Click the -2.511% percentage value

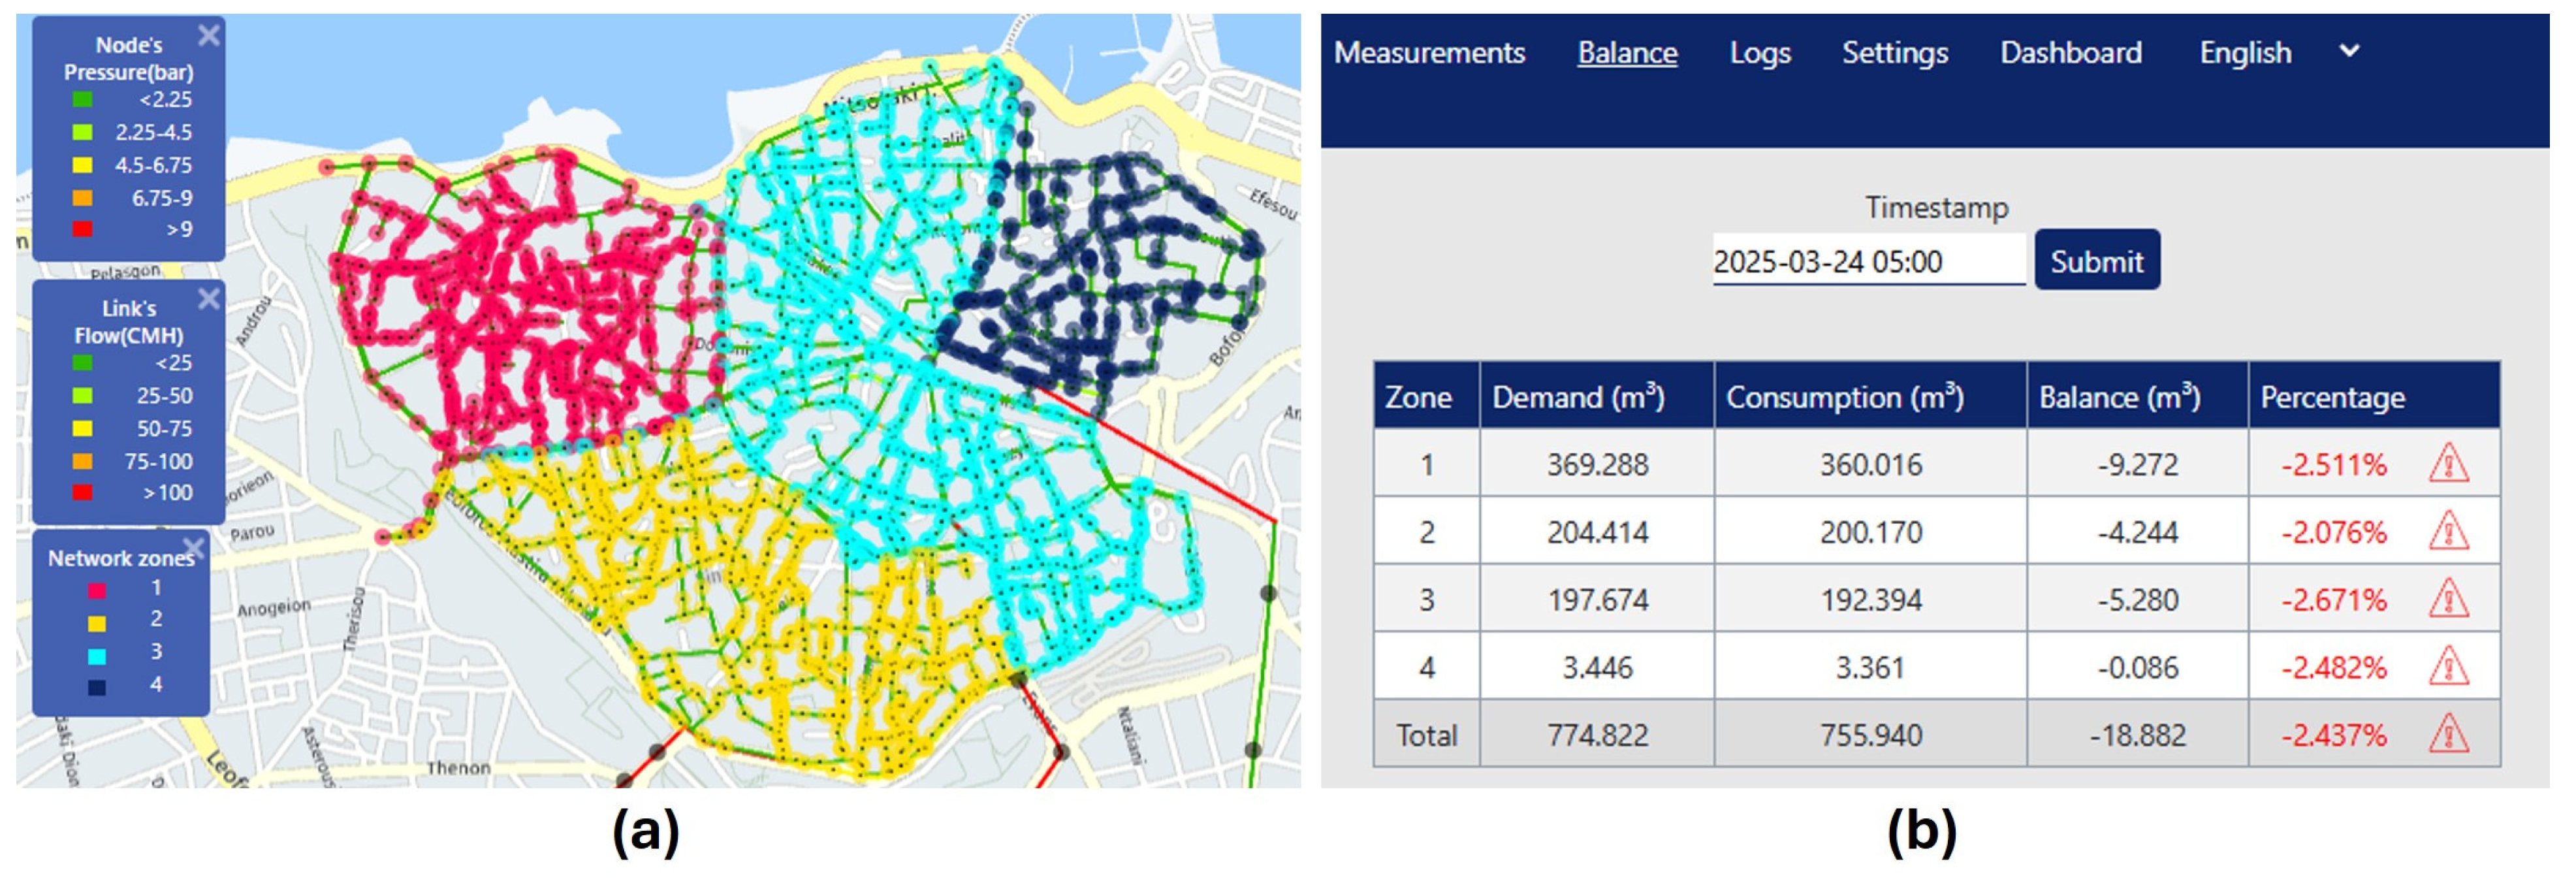(x=2334, y=464)
